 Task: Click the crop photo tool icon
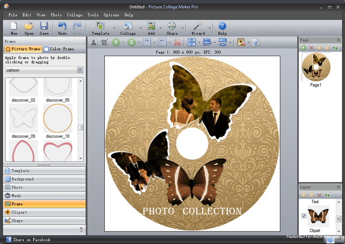(104, 42)
